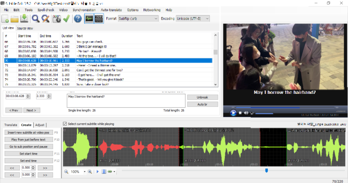Expand the arrow beside green double-arrow icon
Image resolution: width=348 pixels, height=183 pixels.
(x=114, y=171)
